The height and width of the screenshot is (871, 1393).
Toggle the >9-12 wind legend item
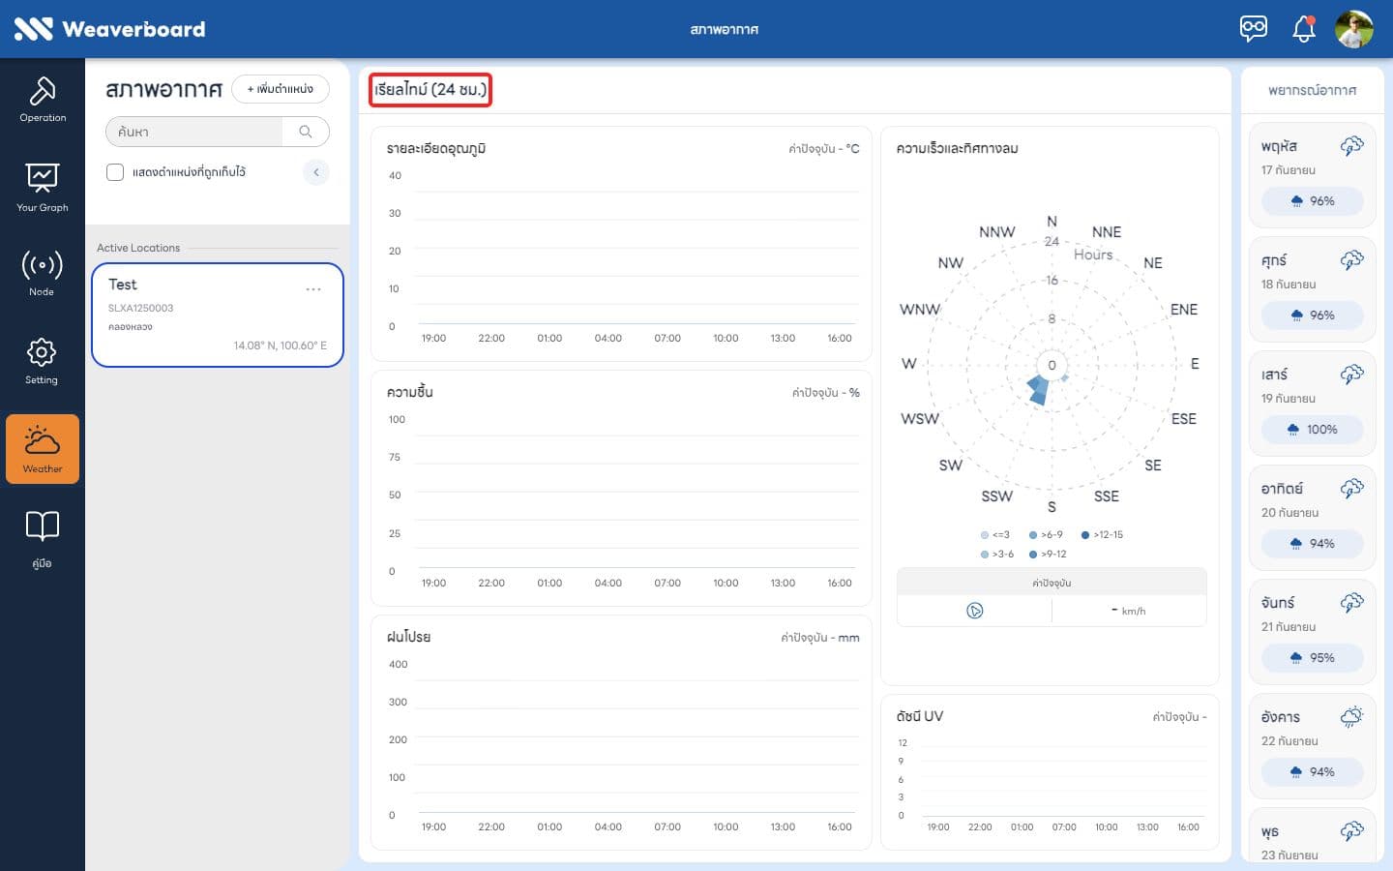[1048, 555]
